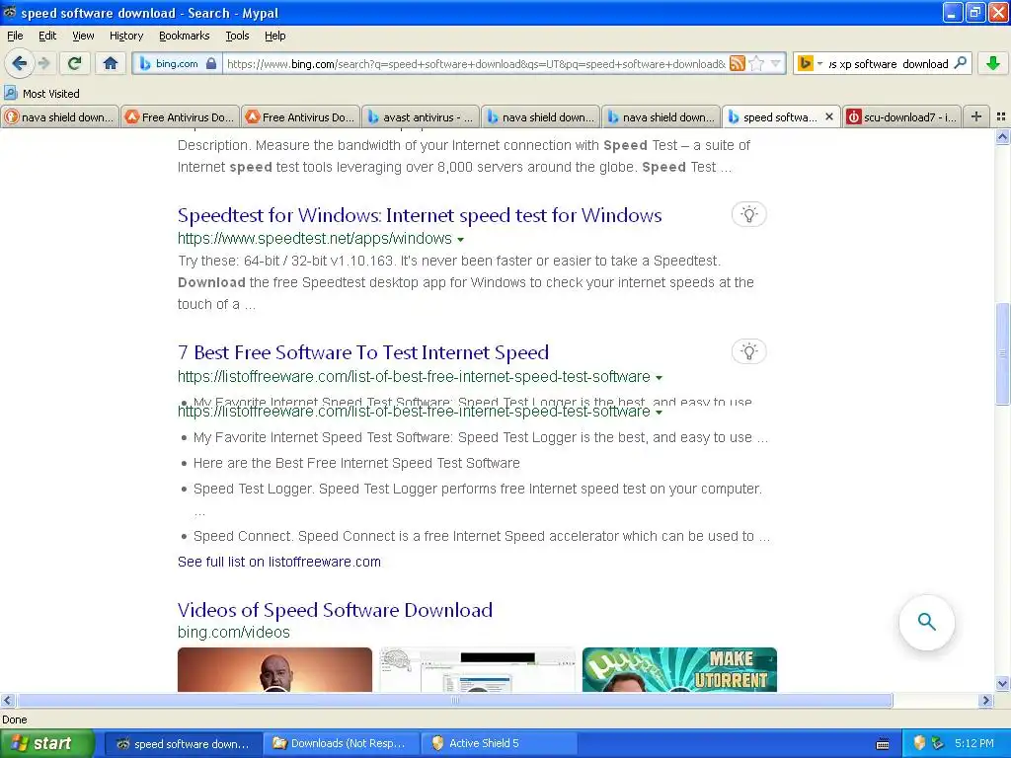Switch to the first nava shield down tab
The width and height of the screenshot is (1011, 758).
(x=60, y=116)
